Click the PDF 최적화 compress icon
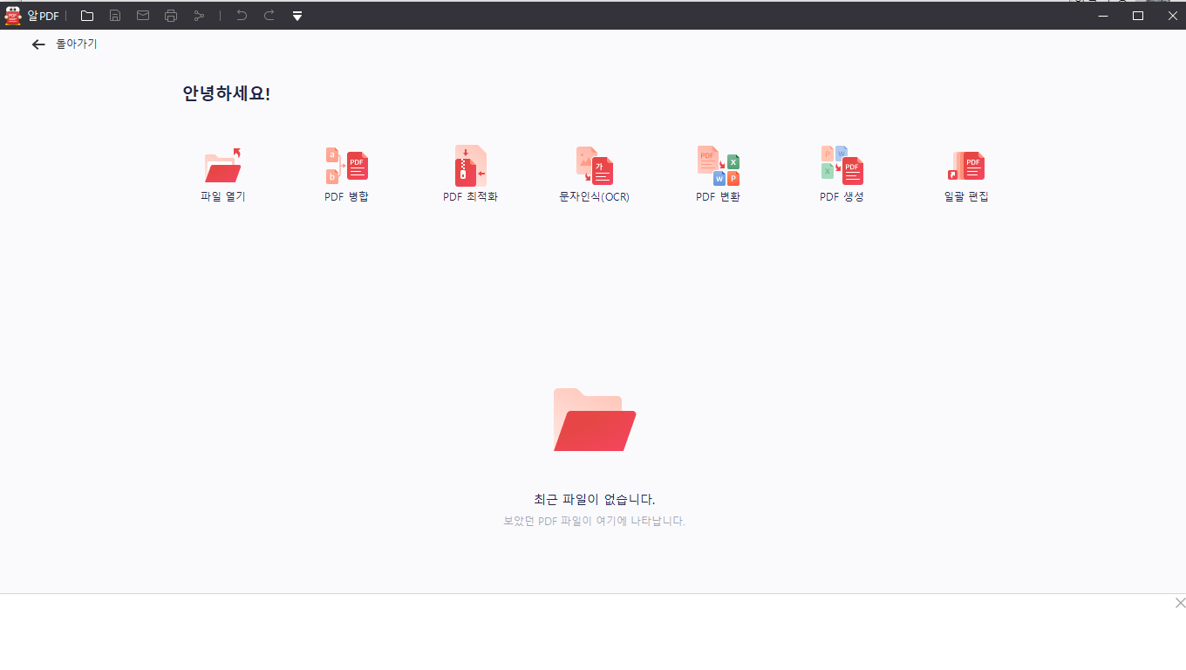Screen dimensions: 1186x670 coord(470,166)
